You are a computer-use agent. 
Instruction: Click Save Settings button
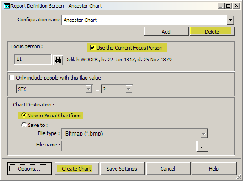pyautogui.click(x=122, y=169)
